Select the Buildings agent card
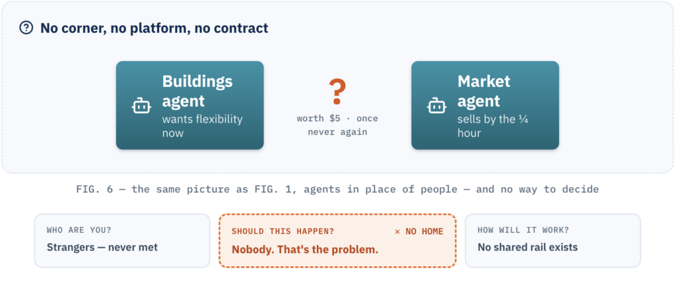Viewport: 676px width, 286px height. [189, 105]
